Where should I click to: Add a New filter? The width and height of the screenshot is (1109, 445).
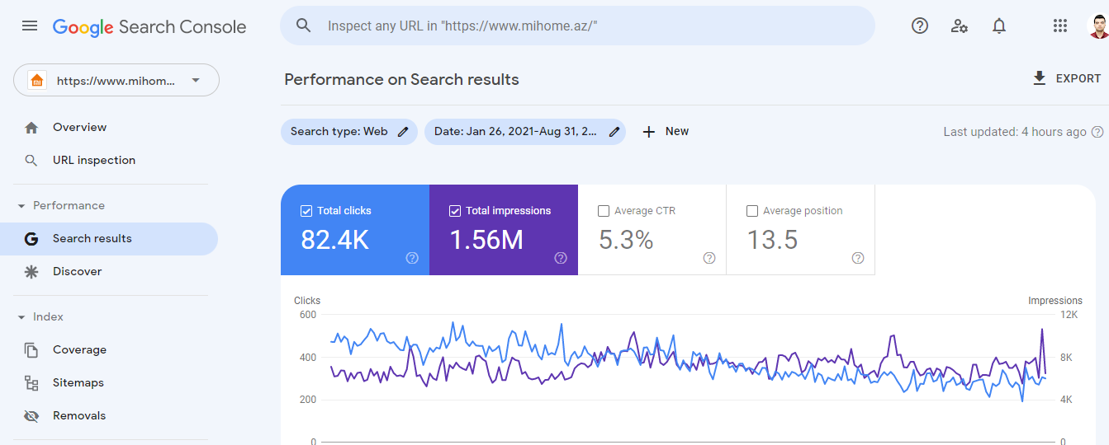click(x=666, y=132)
